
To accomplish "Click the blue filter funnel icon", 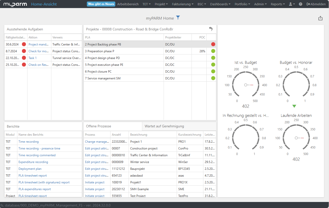I will (x=178, y=18).
